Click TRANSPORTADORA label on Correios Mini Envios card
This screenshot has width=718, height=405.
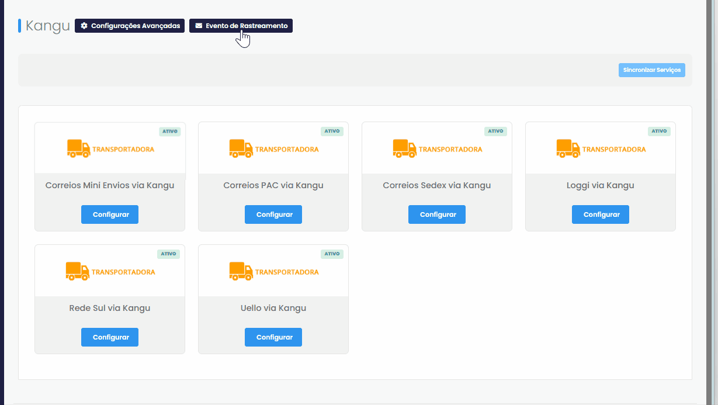click(x=123, y=150)
